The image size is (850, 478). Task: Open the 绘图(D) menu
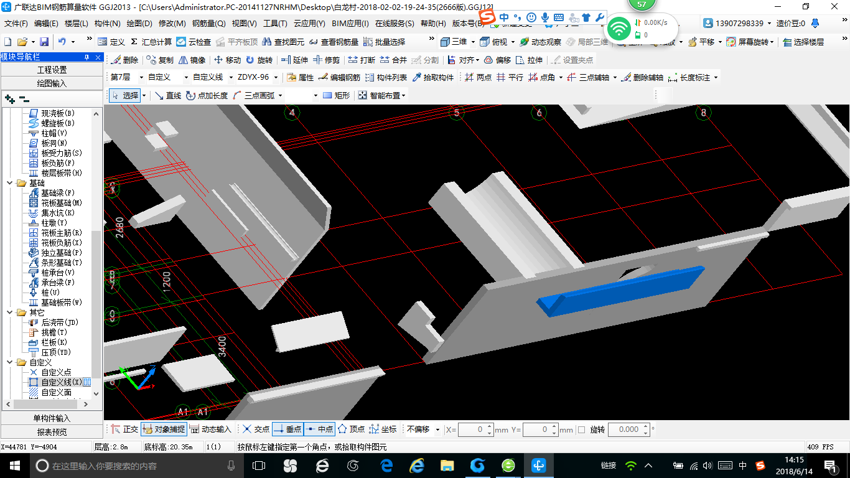click(139, 24)
